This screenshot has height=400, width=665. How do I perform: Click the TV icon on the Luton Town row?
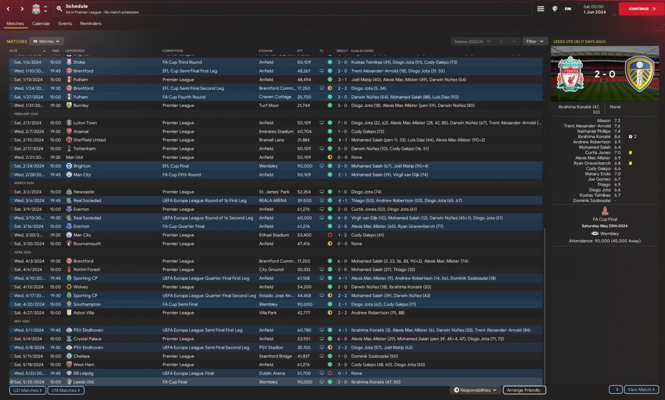(x=322, y=123)
